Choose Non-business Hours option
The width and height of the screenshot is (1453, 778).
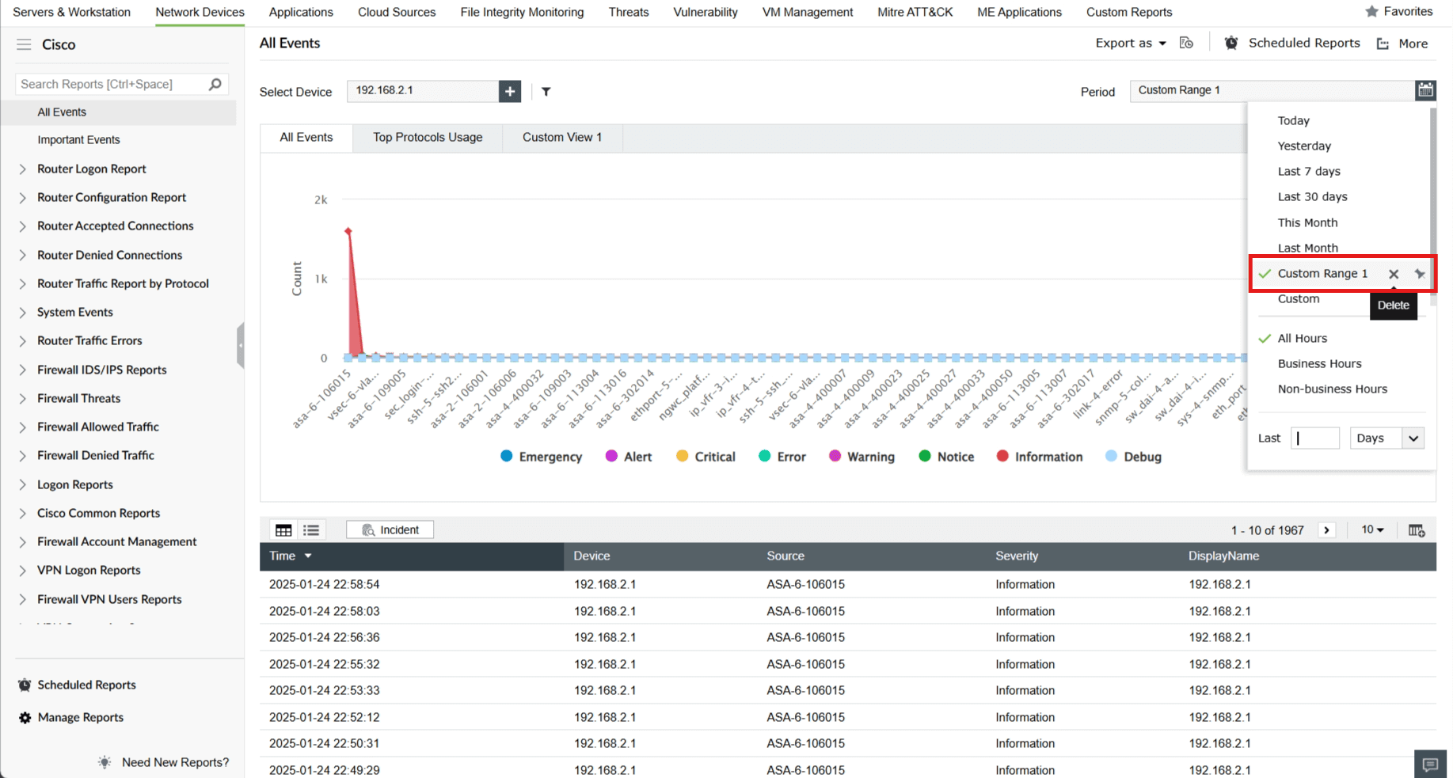coord(1332,389)
